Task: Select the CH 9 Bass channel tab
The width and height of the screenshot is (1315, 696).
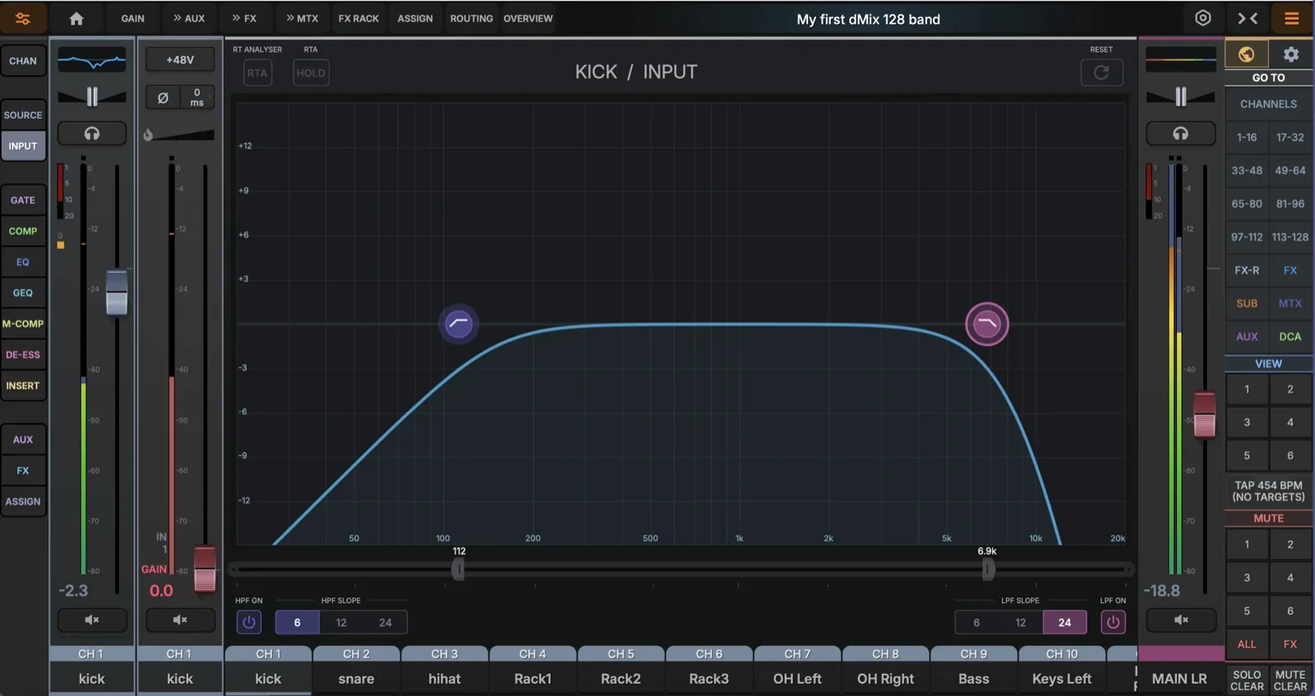Action: tap(974, 669)
